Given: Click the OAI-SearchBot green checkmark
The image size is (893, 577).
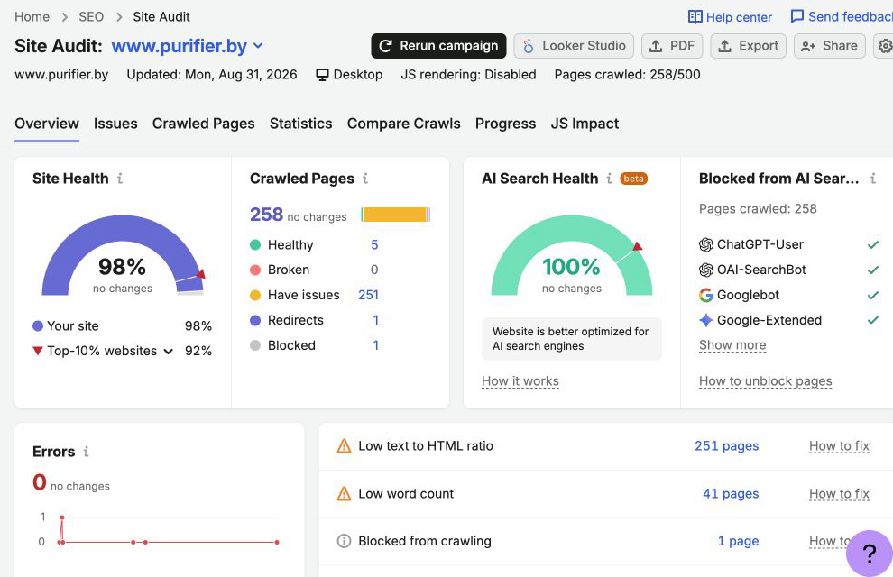Looking at the screenshot, I should click(872, 270).
